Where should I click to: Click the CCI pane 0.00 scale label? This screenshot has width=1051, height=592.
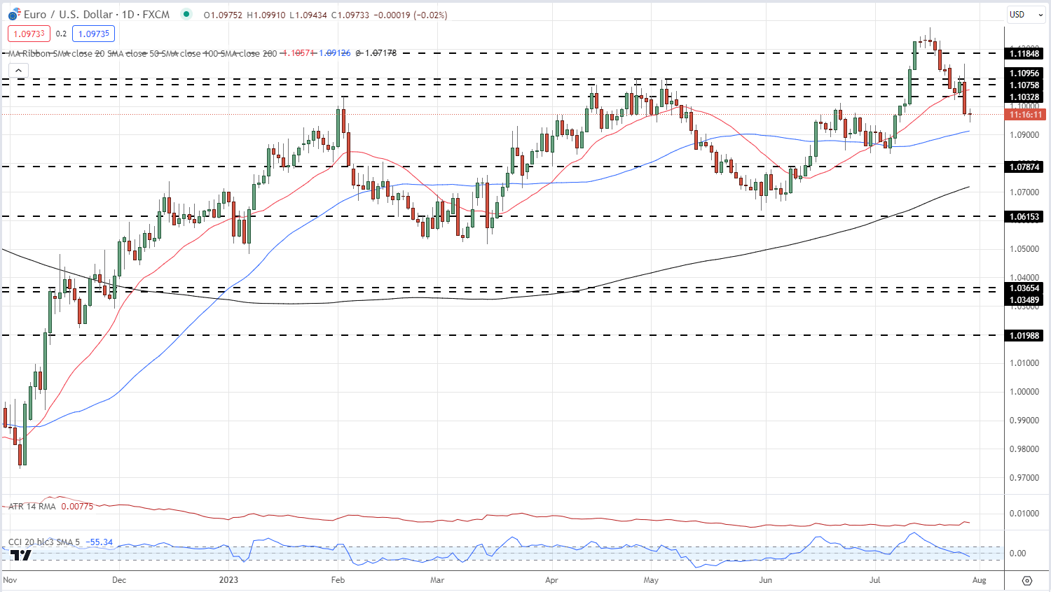tap(1017, 554)
